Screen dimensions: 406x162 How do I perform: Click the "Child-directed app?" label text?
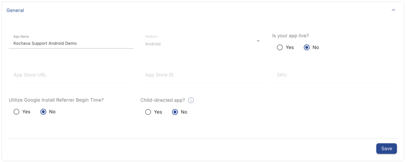[x=163, y=100]
